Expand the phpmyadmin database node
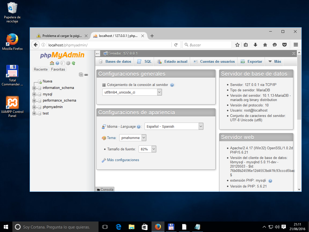The image size is (309, 232). tap(34, 107)
